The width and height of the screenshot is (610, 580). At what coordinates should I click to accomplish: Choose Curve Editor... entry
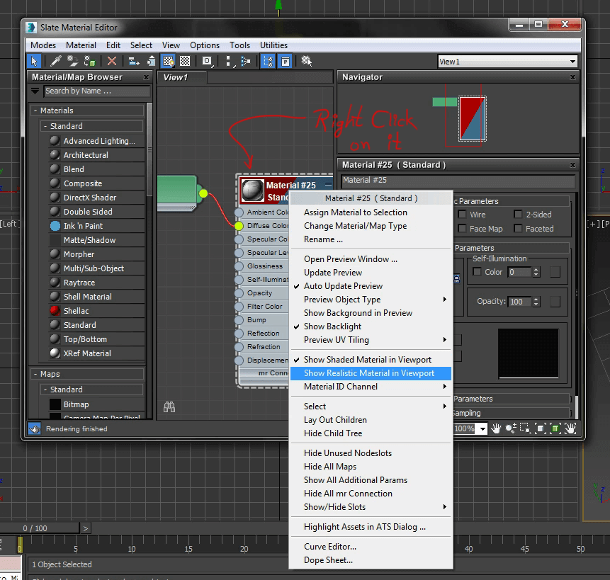[371, 547]
